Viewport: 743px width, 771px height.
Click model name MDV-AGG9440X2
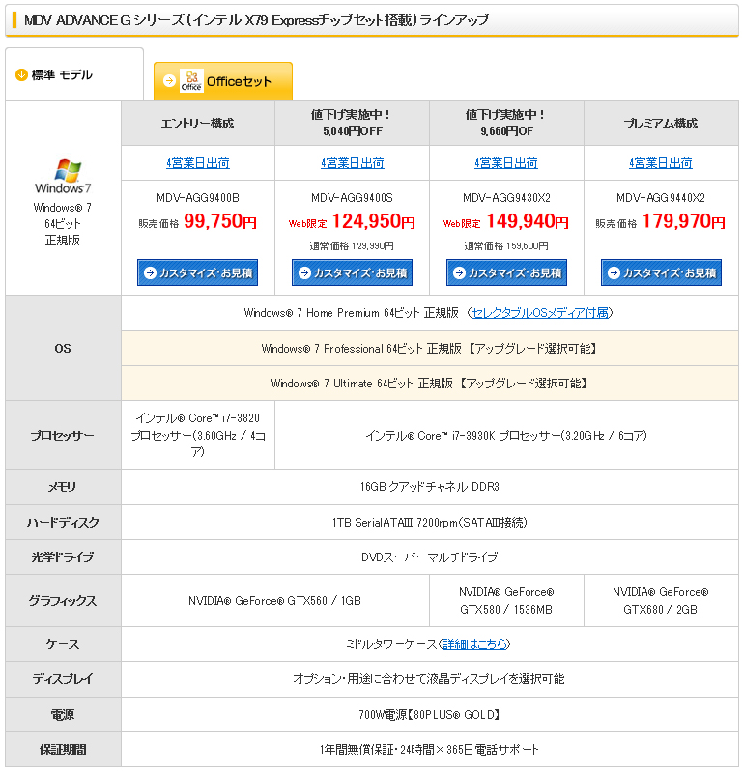[660, 198]
